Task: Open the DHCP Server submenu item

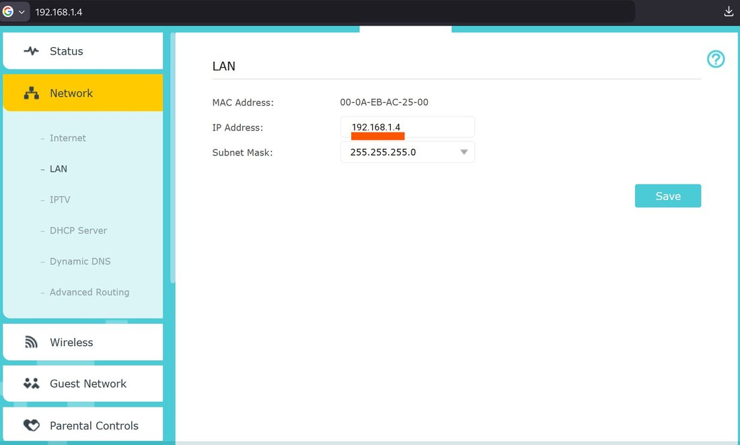Action: pyautogui.click(x=78, y=230)
